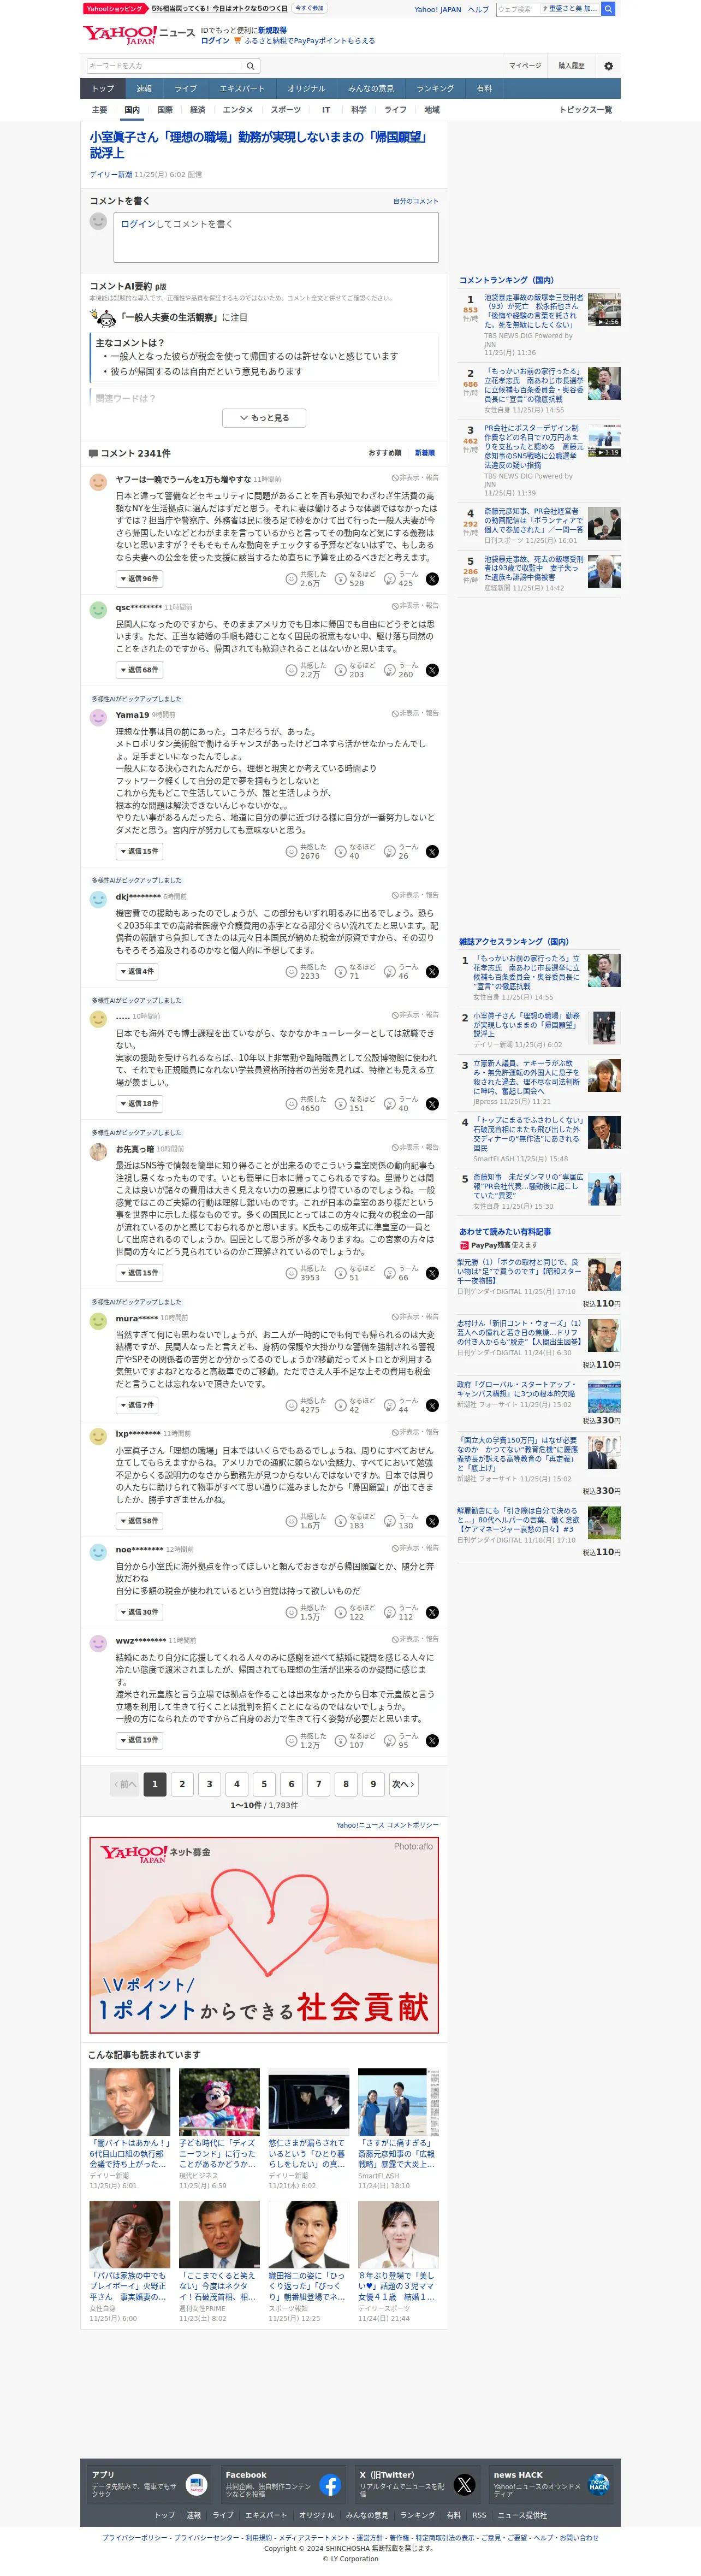Expand 返信4件 replies
Viewport: 701px width, 2576px height.
[x=137, y=972]
